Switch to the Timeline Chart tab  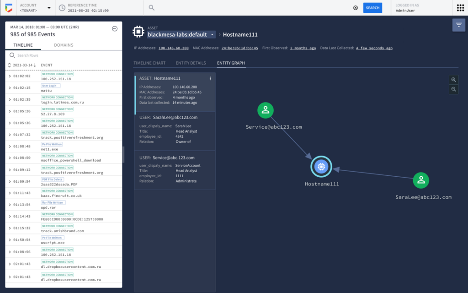149,63
